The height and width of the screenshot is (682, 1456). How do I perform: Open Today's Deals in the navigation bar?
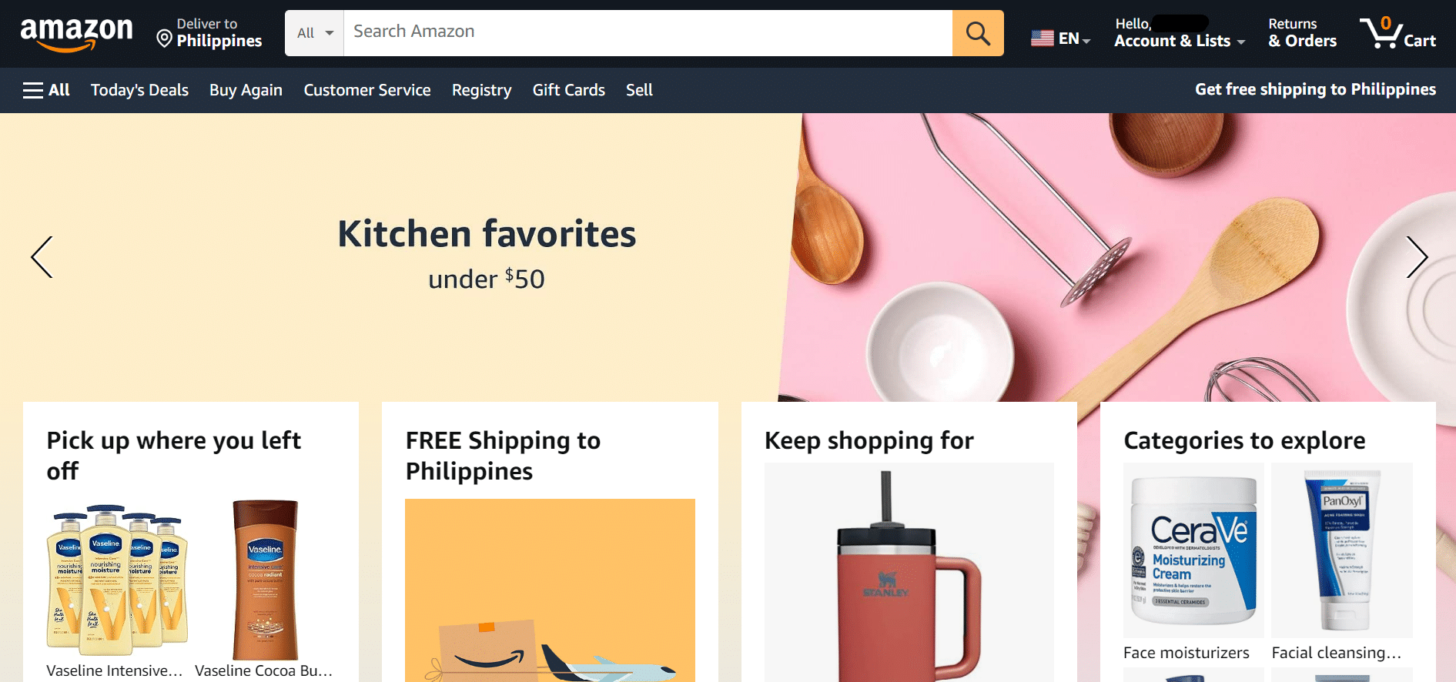[139, 90]
